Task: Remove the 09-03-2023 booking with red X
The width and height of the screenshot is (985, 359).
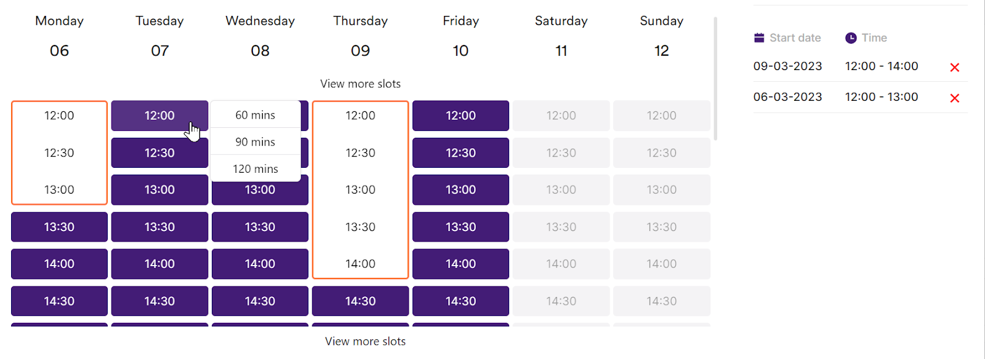Action: [954, 68]
